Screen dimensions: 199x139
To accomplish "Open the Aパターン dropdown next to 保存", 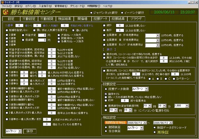I will pos(20,131).
